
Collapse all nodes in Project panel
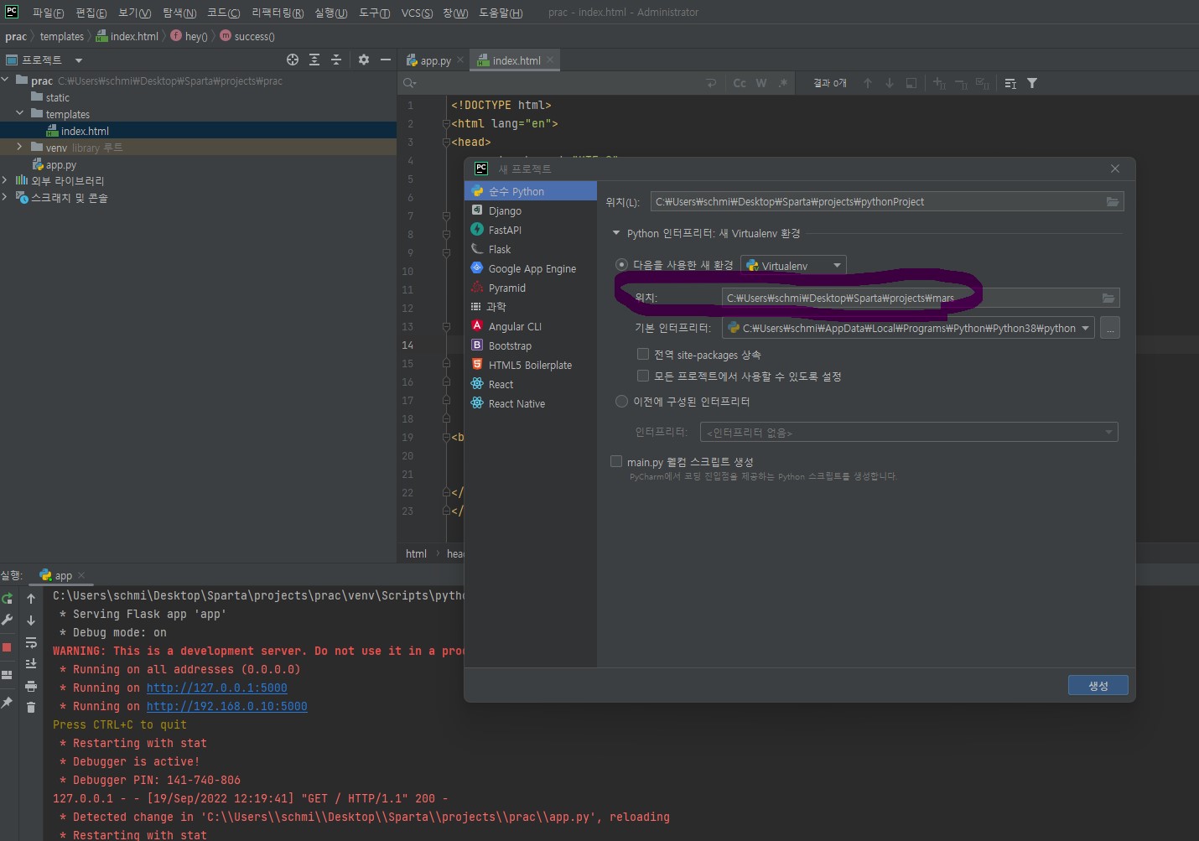[336, 60]
